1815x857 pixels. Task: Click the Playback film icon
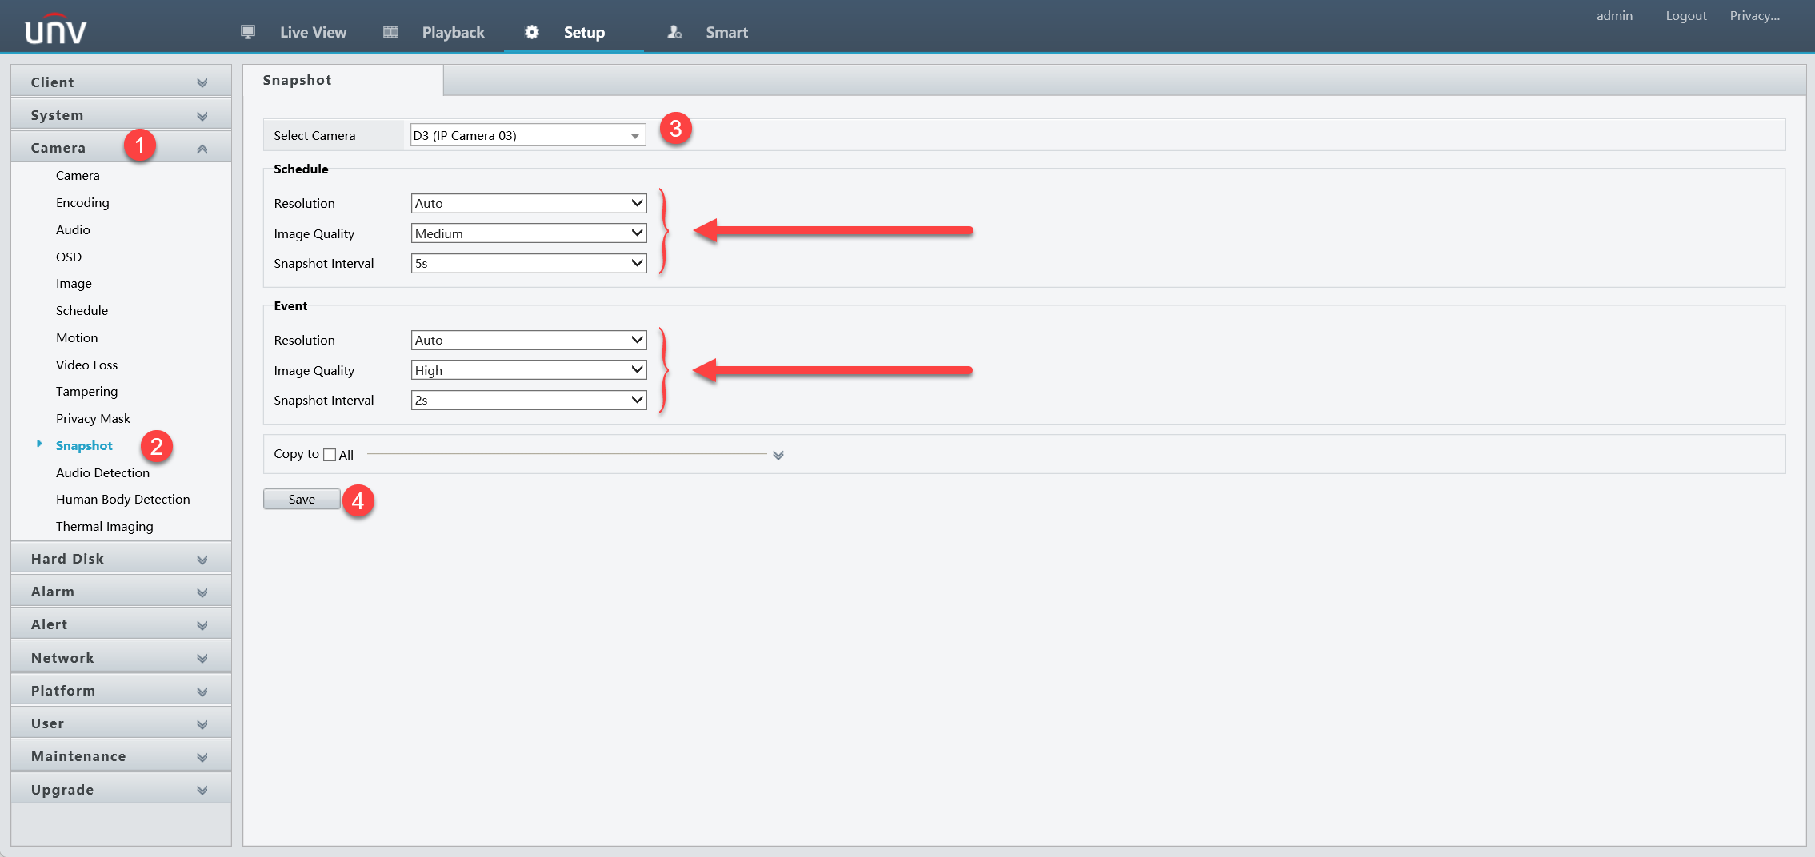click(x=390, y=32)
